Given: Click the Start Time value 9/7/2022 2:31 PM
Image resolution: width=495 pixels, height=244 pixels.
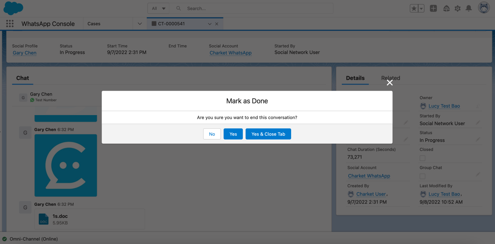Looking at the screenshot, I should click(x=127, y=52).
